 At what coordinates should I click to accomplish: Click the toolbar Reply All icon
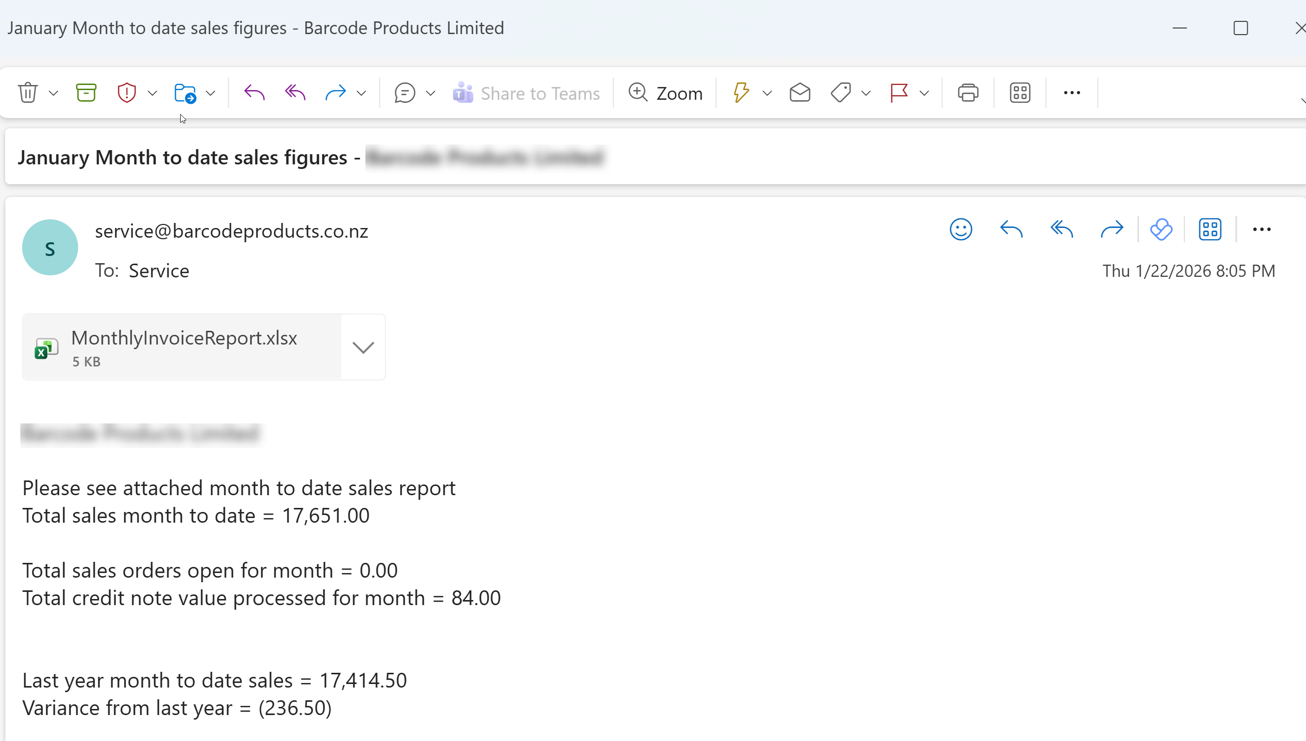tap(295, 93)
